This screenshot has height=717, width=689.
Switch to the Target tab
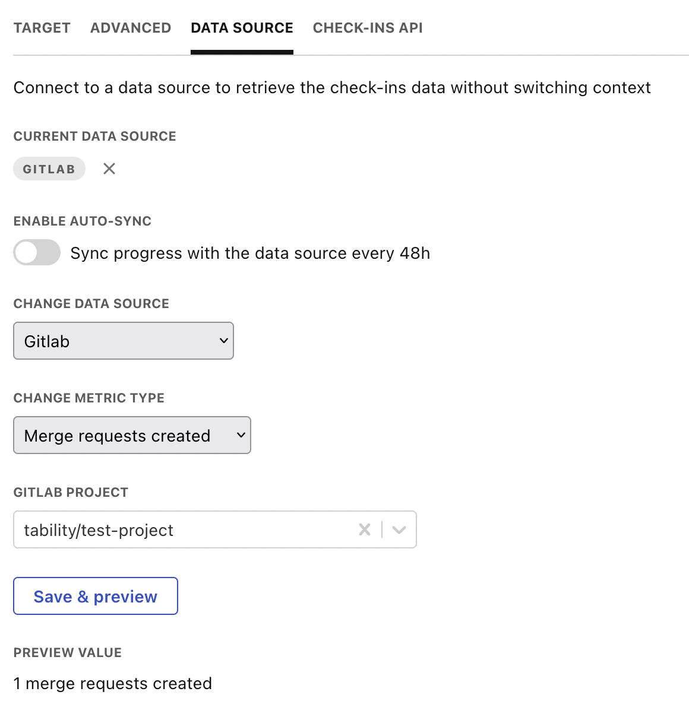click(42, 28)
